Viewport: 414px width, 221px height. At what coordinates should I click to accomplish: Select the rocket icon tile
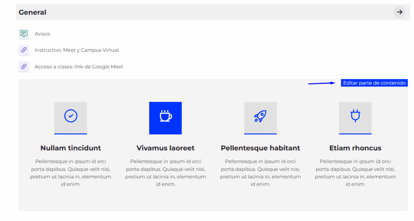pos(260,117)
